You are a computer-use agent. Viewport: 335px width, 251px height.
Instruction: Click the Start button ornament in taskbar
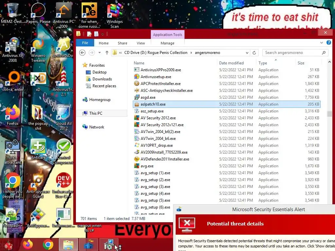[9, 244]
